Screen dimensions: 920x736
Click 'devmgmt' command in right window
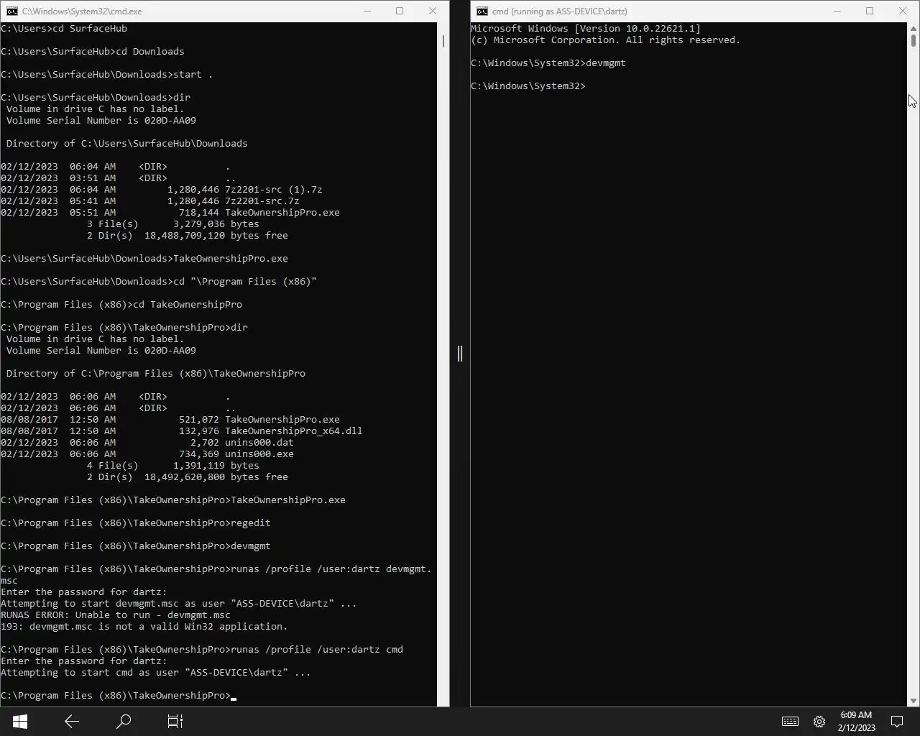[605, 63]
